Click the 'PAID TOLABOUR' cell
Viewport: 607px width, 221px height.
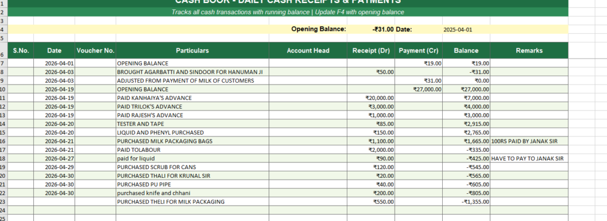pos(193,149)
